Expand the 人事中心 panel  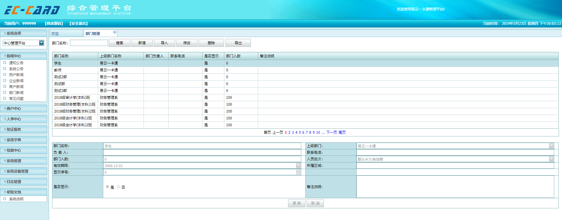[24, 119]
